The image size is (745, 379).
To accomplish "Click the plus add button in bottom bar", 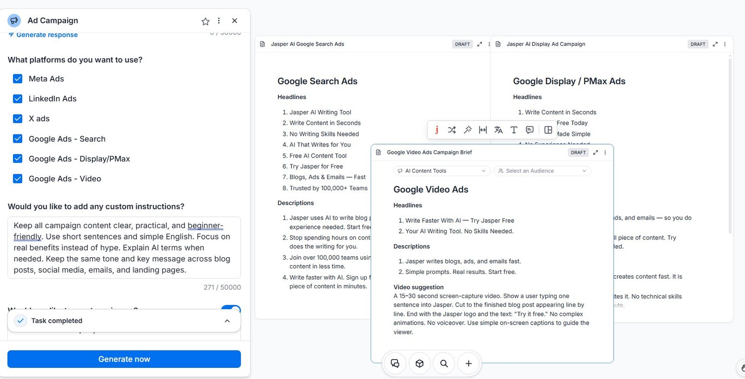I will tap(469, 363).
